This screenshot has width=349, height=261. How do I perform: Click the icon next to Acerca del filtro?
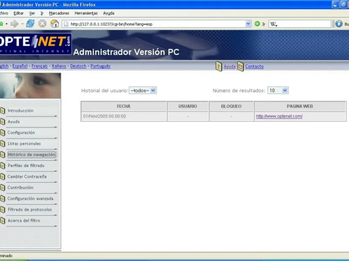click(x=3, y=221)
